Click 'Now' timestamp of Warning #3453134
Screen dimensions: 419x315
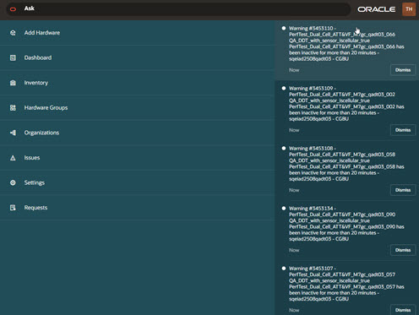pyautogui.click(x=294, y=250)
